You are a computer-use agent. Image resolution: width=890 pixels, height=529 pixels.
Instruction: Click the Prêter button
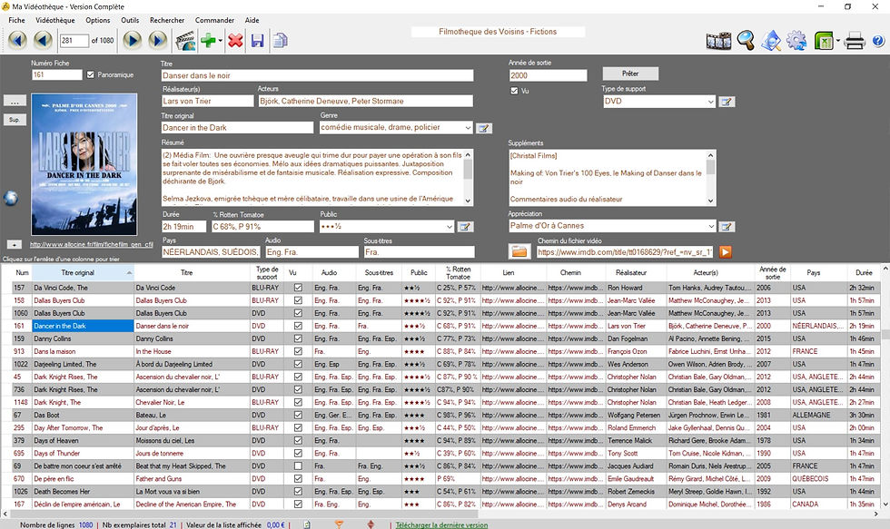point(630,73)
